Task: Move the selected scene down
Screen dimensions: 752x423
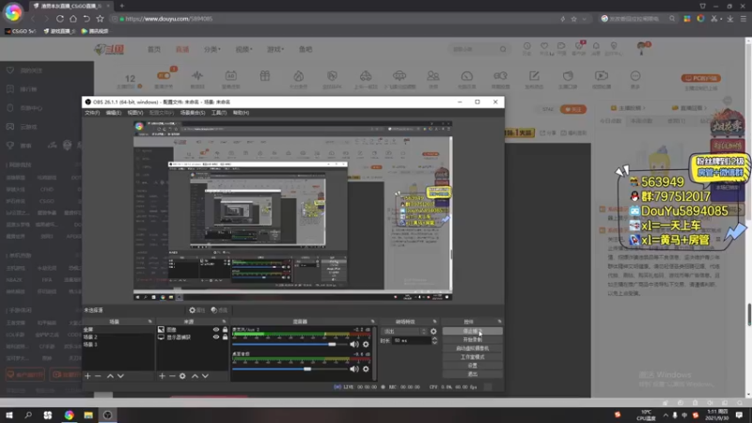Action: pyautogui.click(x=120, y=376)
